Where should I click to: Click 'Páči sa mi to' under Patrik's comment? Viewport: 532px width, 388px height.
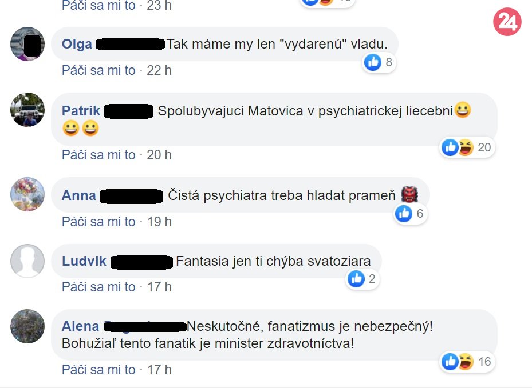(x=98, y=155)
